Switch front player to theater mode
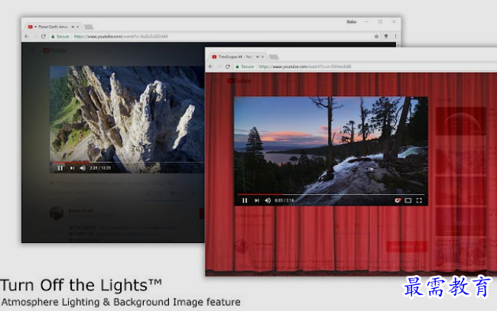Screen dimensions: 497x311 (x=408, y=200)
